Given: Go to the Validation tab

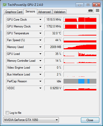Looking at the screenshot, I should 59,12.
